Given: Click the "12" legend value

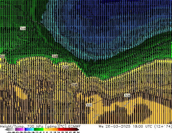Looking at the screenshot, I should pyautogui.click(x=51, y=132).
